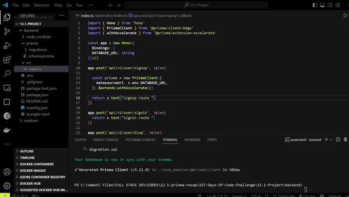Screen dimensions: 349x197
Task: Open the Remote Explorer view
Action: pyautogui.click(x=7, y=88)
